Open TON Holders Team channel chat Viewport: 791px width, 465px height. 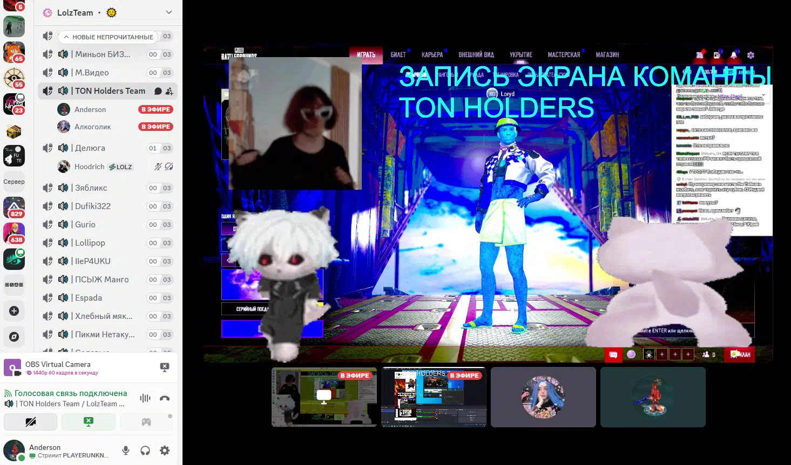tap(158, 91)
